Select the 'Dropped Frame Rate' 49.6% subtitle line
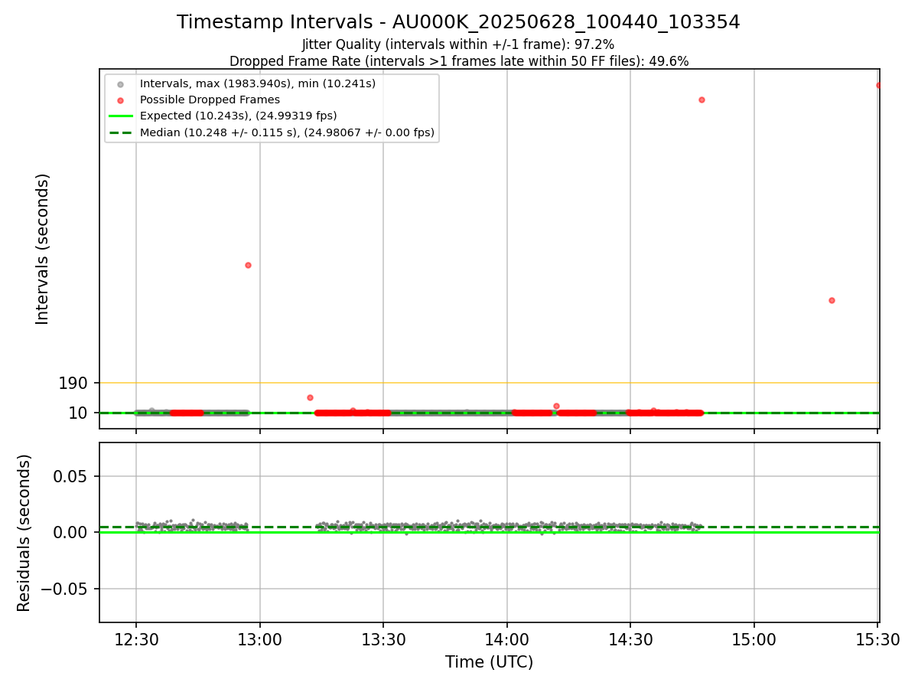The image size is (918, 689). pos(459,61)
